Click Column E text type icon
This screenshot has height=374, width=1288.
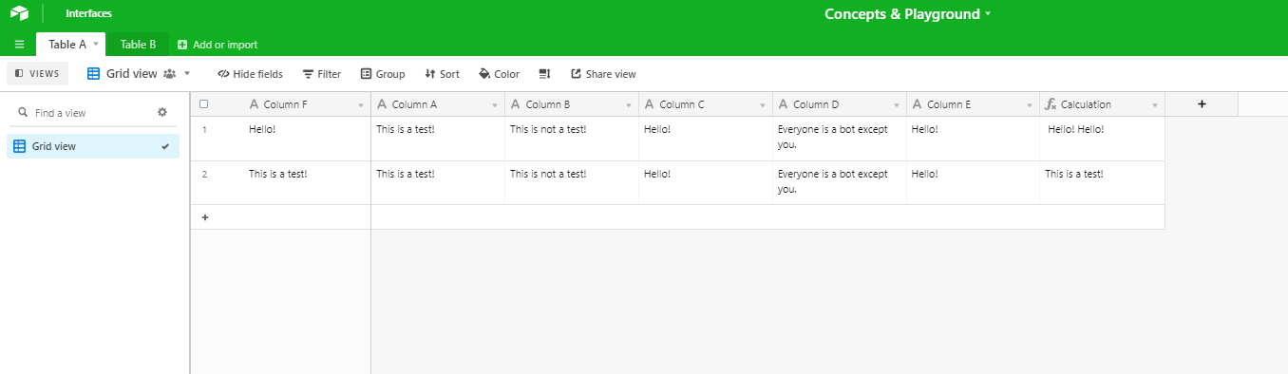click(x=917, y=104)
